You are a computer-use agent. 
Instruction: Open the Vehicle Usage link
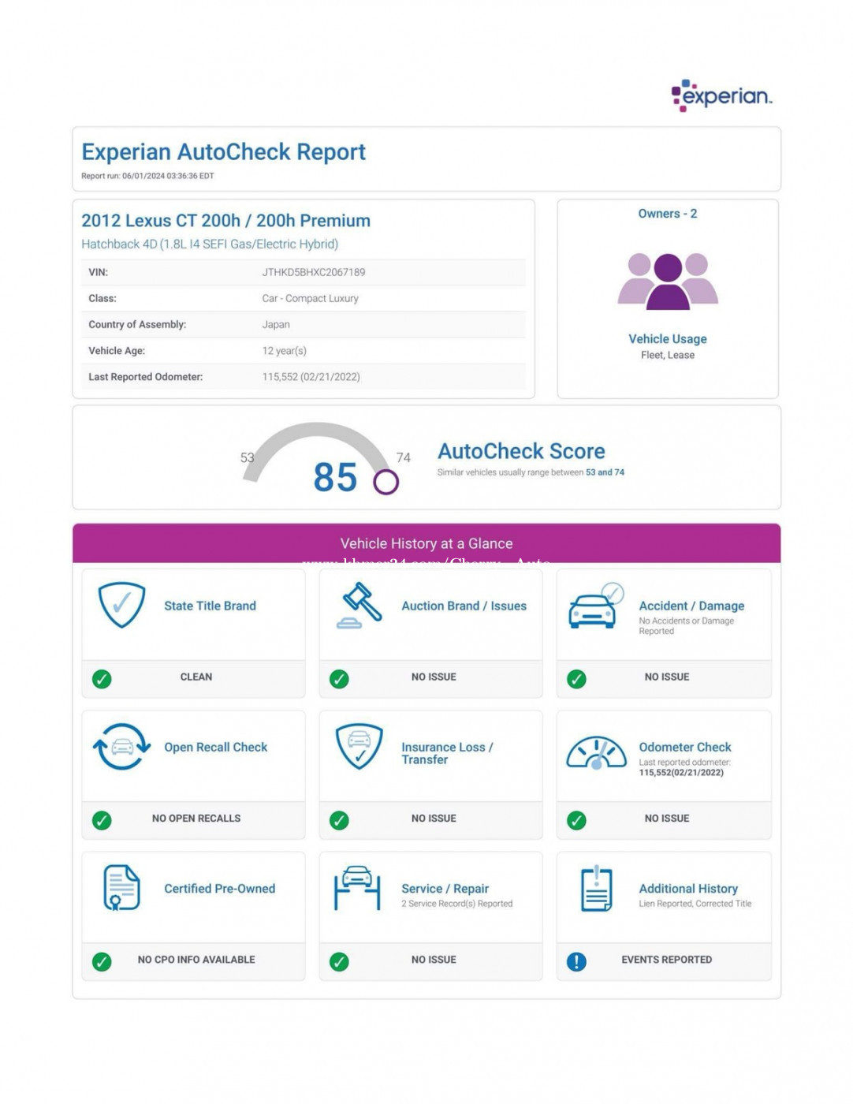coord(668,339)
